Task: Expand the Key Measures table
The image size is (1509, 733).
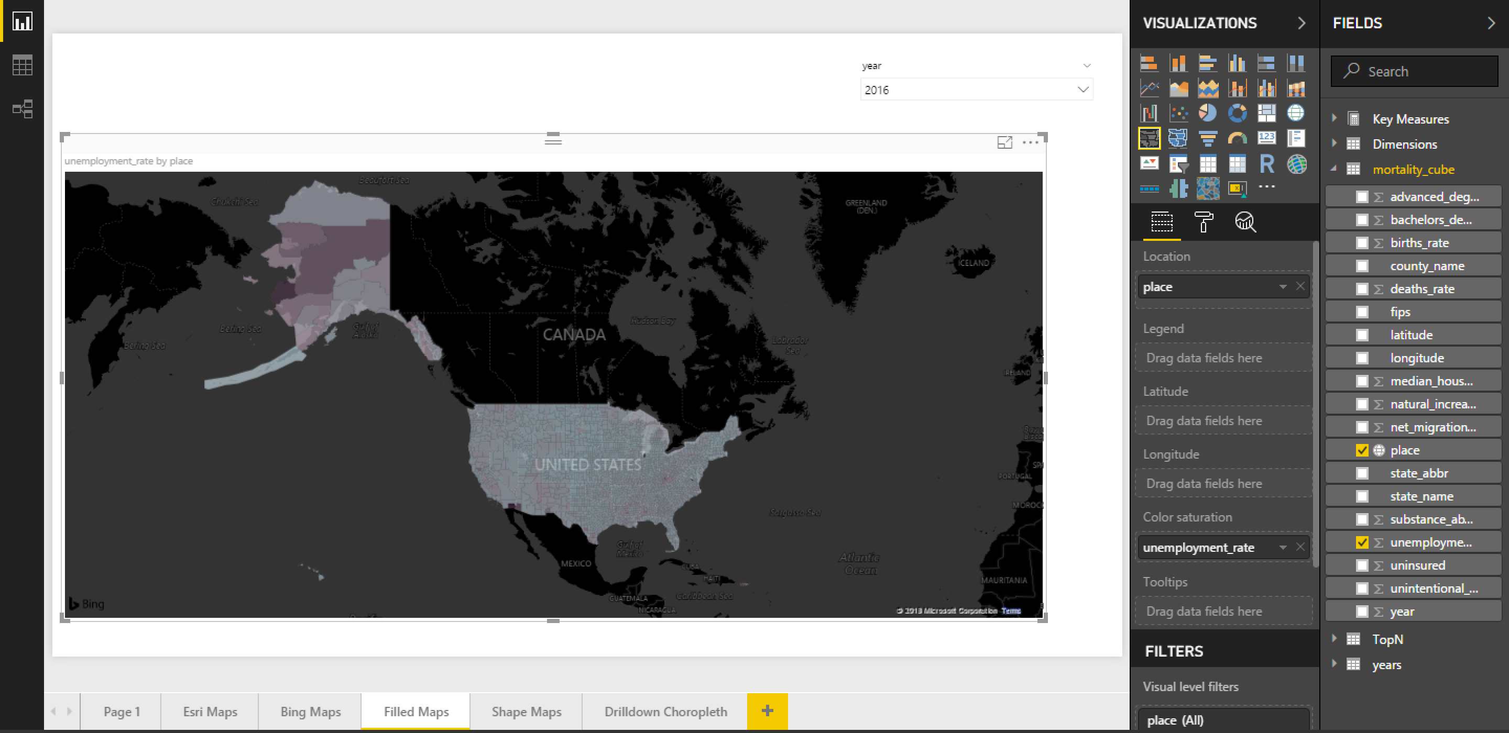Action: tap(1335, 118)
